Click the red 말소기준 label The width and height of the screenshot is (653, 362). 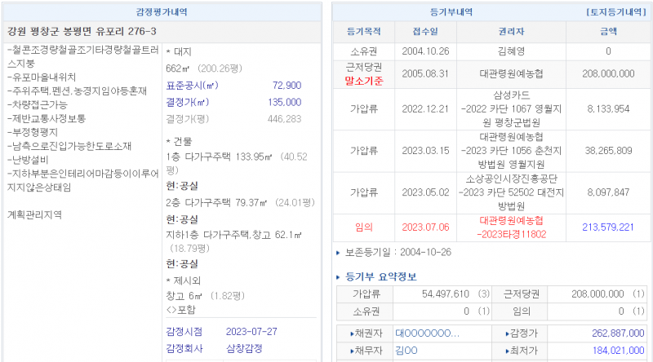coord(363,81)
